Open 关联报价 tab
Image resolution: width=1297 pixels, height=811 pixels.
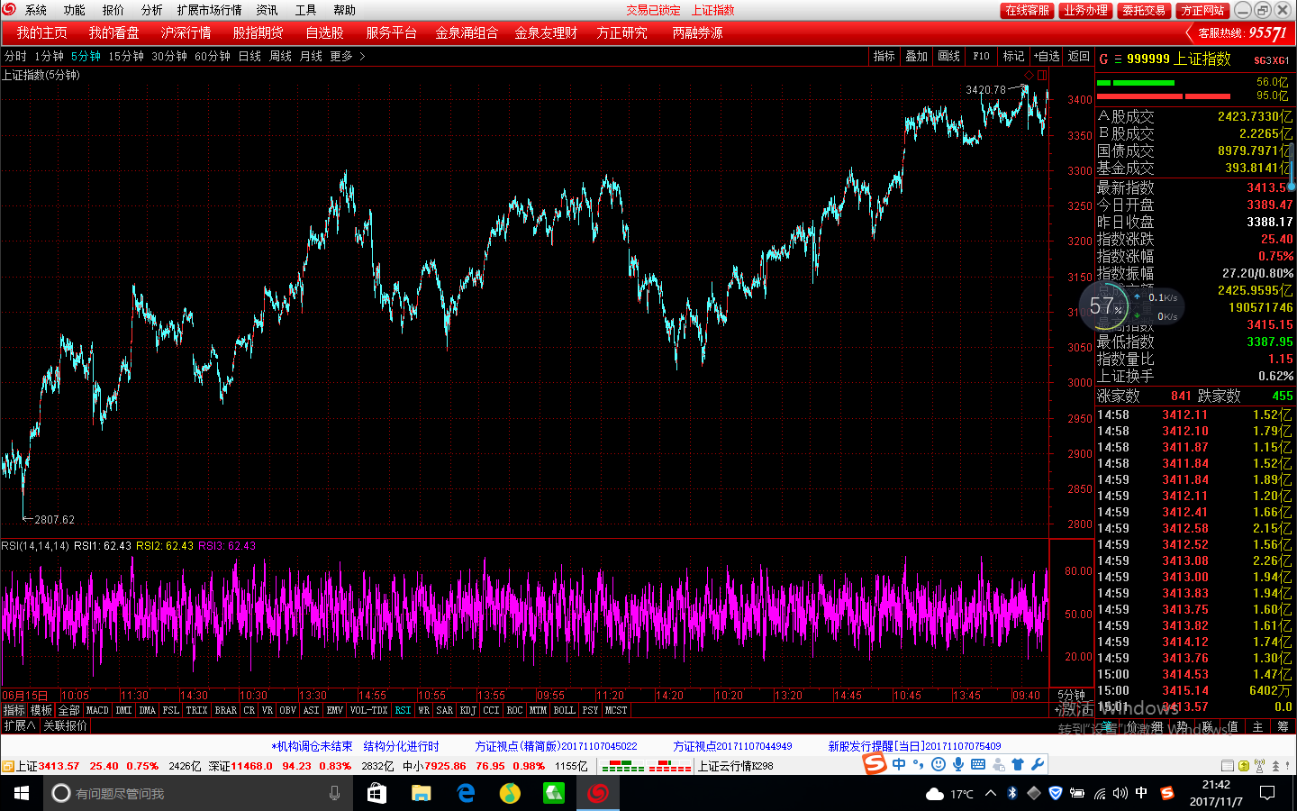click(x=65, y=725)
